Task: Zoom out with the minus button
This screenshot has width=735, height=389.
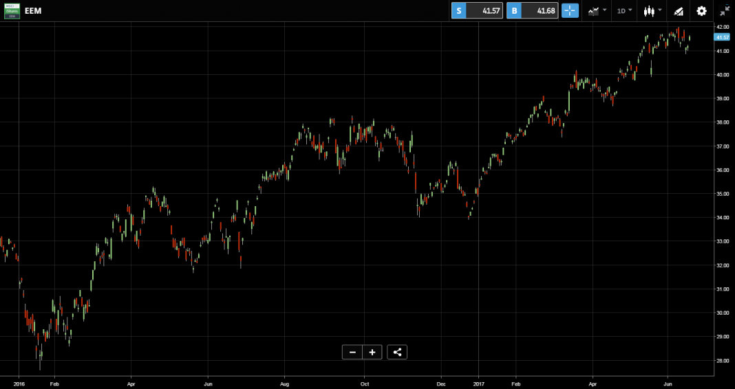Action: click(x=352, y=352)
